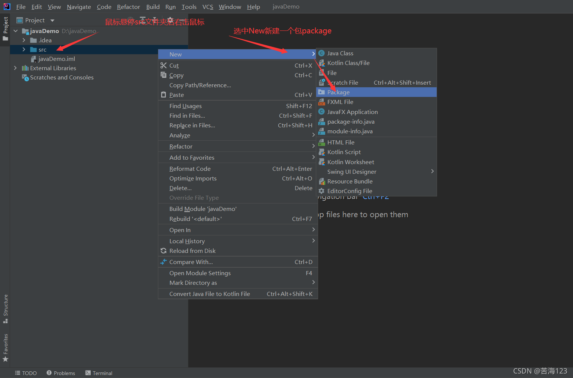The image size is (573, 378).
Task: Open the Build menu
Action: [153, 7]
